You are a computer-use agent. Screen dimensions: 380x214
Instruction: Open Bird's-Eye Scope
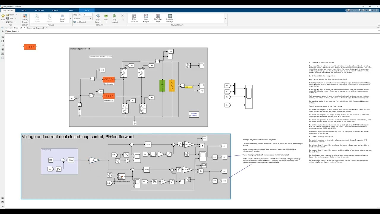[x=158, y=18]
